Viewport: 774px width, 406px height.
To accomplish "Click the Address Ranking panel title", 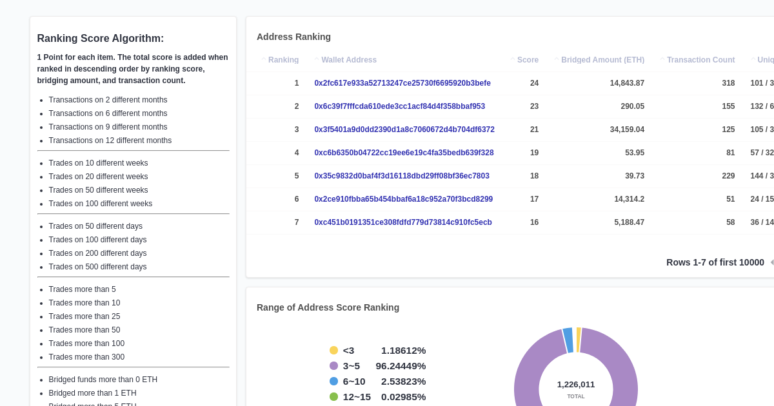I will pyautogui.click(x=293, y=37).
